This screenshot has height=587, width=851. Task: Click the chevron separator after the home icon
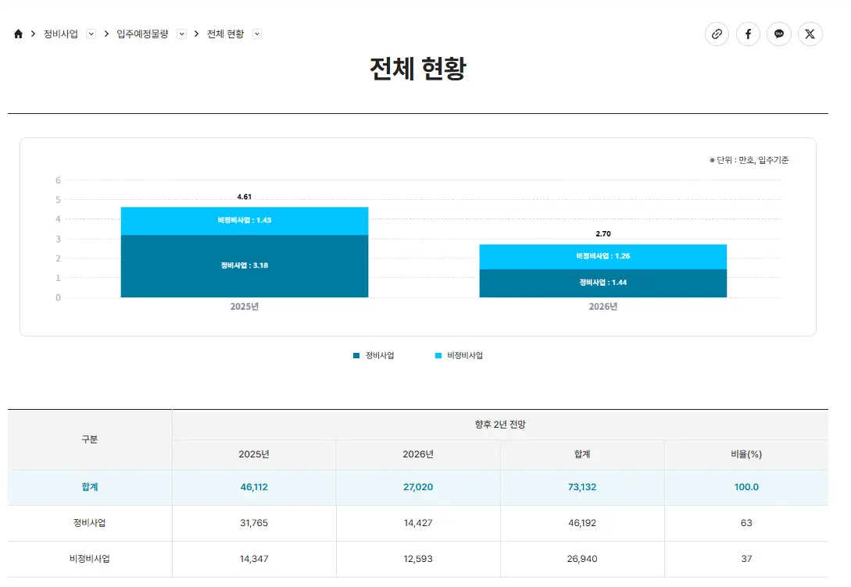[31, 34]
